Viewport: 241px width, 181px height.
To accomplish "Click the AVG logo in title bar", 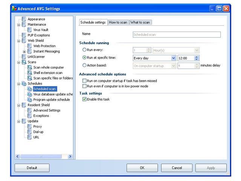I will 14,8.
